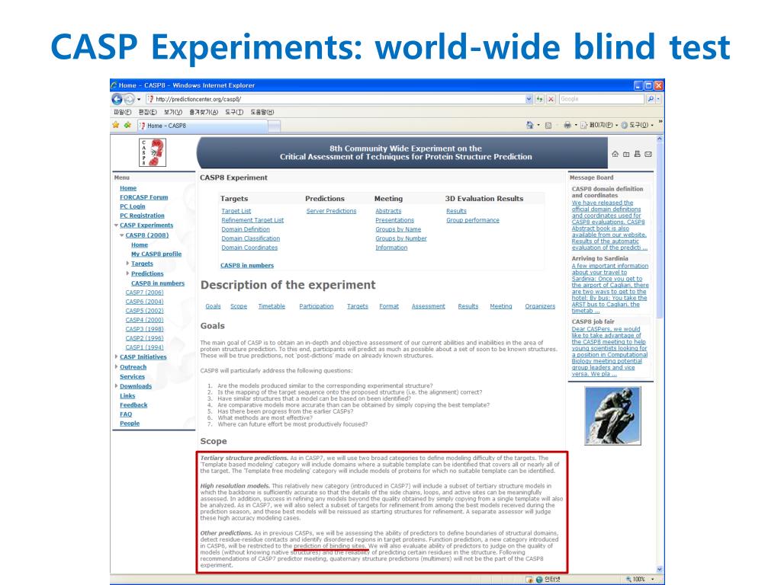
Task: Open the Feedback sidebar link
Action: click(133, 405)
